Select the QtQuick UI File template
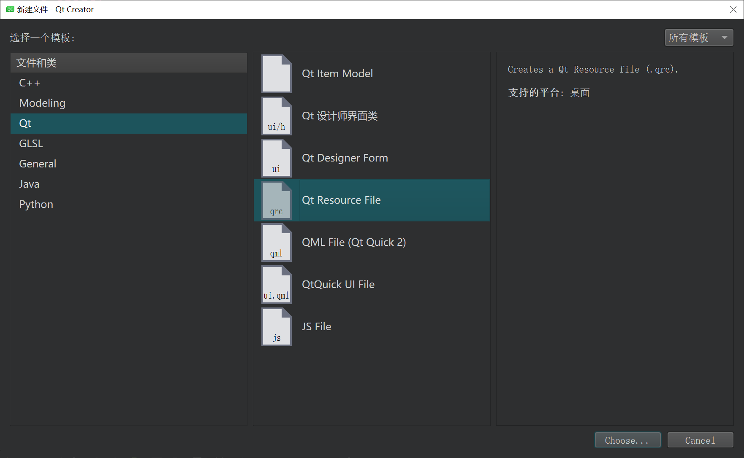This screenshot has width=744, height=458. [372, 285]
